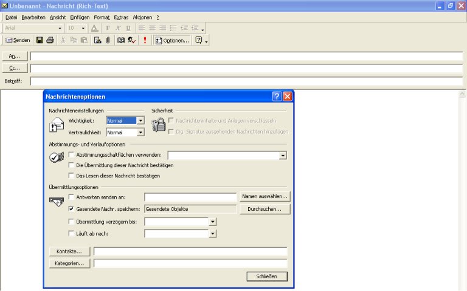Screen dimensions: 467x291
Task: Click the decrease indent icon
Action: tap(184, 29)
